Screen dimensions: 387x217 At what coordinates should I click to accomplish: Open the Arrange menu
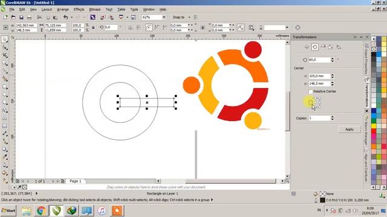[x=63, y=10]
